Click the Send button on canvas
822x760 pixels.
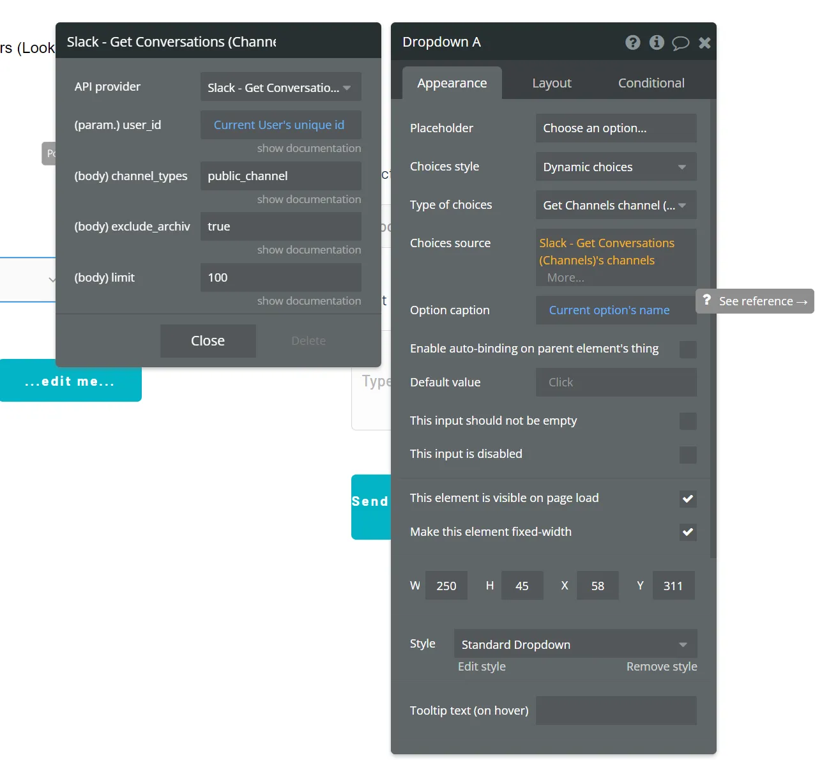371,507
